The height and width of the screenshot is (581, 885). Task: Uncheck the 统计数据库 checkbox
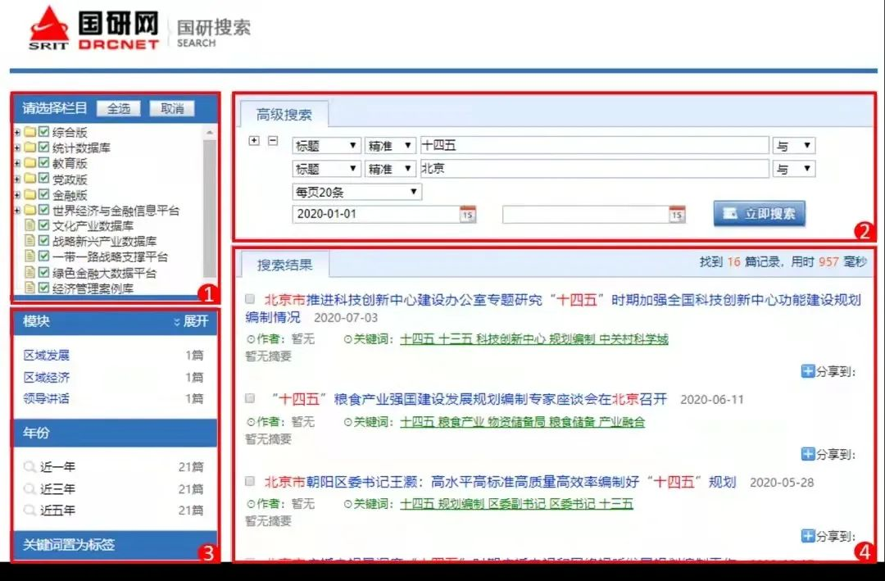44,148
